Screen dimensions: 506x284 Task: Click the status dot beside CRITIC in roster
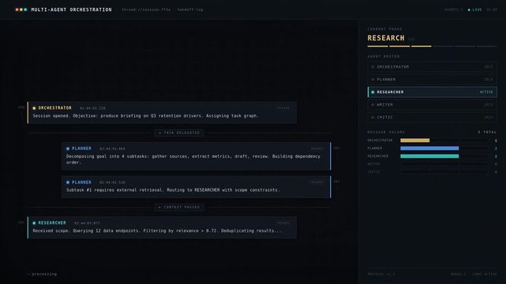pos(373,118)
